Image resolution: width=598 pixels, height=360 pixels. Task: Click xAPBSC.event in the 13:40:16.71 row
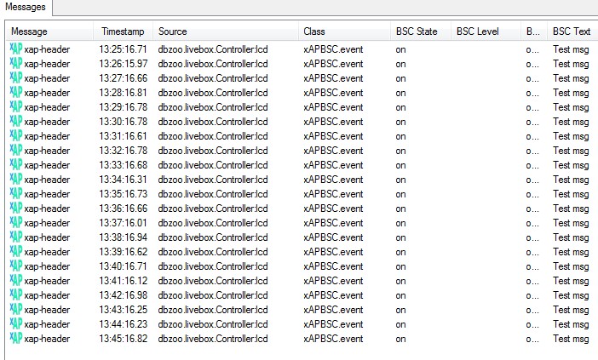tap(333, 266)
